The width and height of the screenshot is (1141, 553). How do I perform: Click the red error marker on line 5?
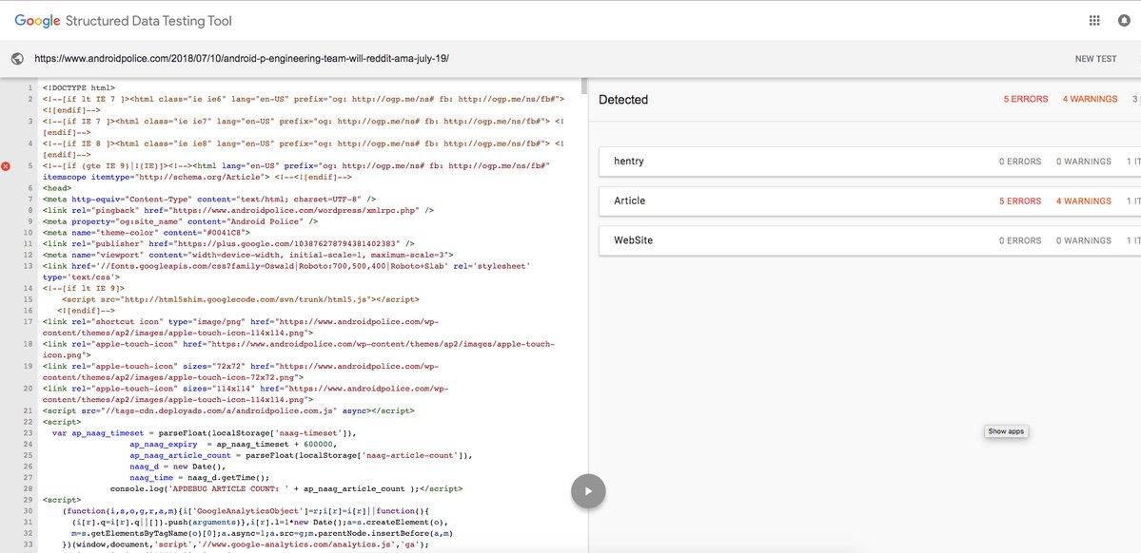click(x=6, y=166)
